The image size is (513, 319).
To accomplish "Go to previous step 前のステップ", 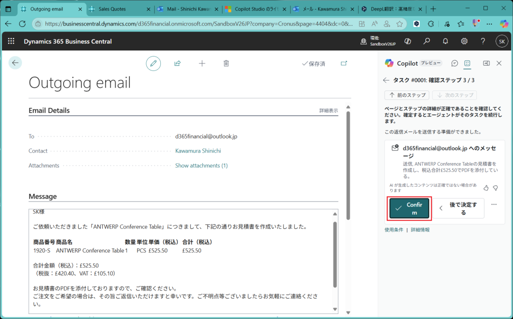I will click(x=407, y=95).
